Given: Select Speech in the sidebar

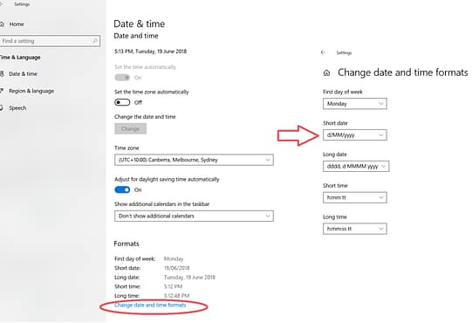Looking at the screenshot, I should 17,108.
